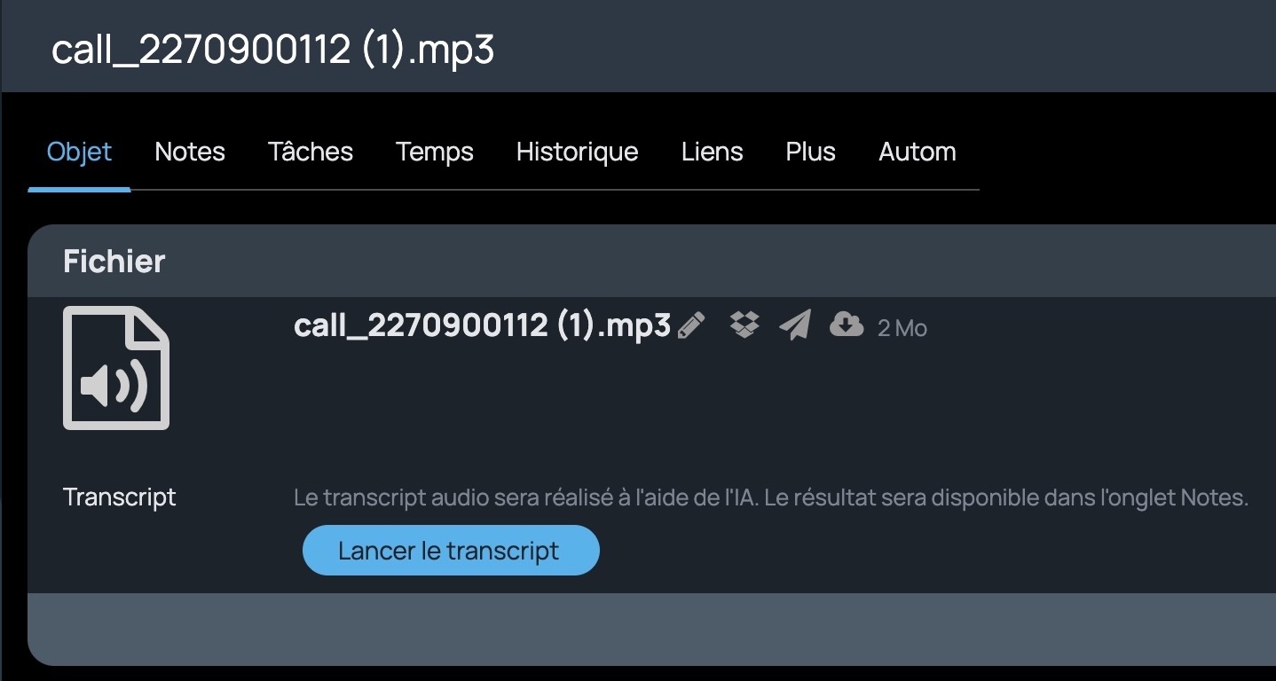Image resolution: width=1276 pixels, height=681 pixels.
Task: Launch the AI transcript with Lancer le transcript
Action: click(x=451, y=550)
